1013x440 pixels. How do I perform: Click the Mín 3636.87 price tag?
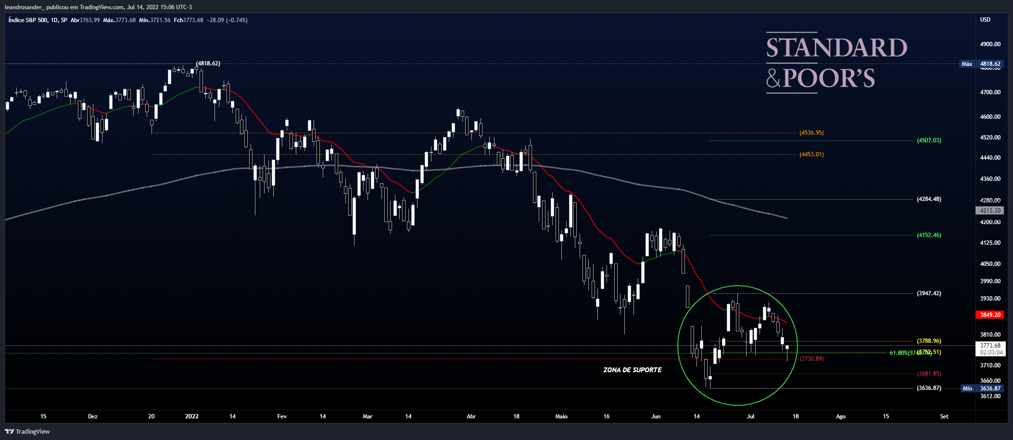click(x=982, y=389)
